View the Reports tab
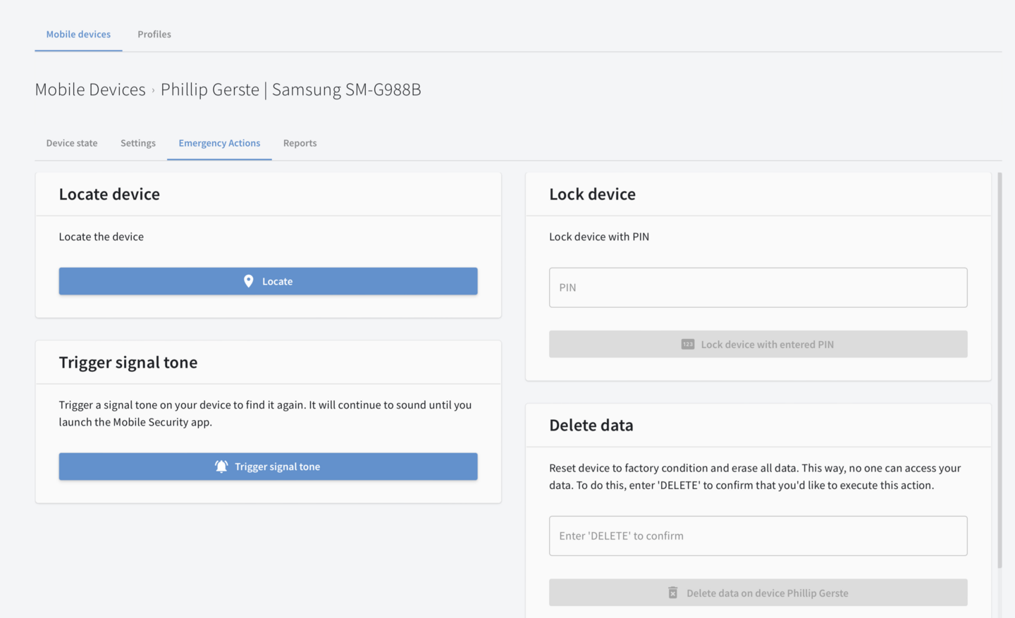Image resolution: width=1015 pixels, height=618 pixels. click(300, 143)
